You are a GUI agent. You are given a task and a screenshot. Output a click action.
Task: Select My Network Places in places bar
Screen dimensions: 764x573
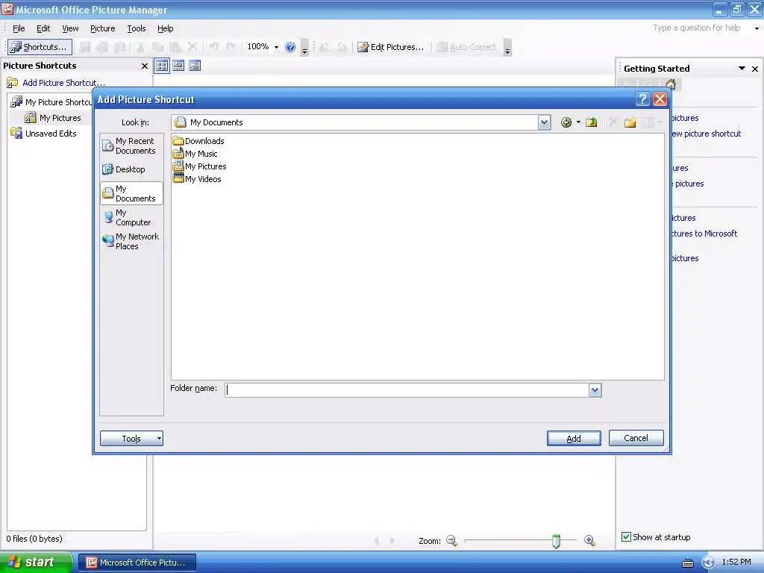tap(131, 241)
